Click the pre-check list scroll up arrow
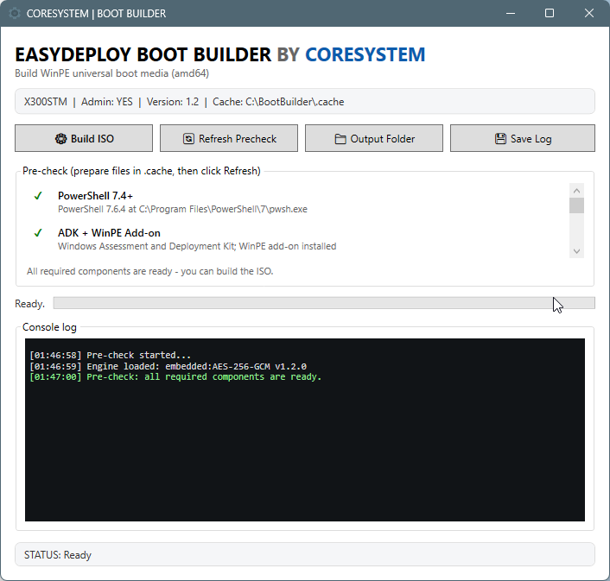 click(576, 191)
